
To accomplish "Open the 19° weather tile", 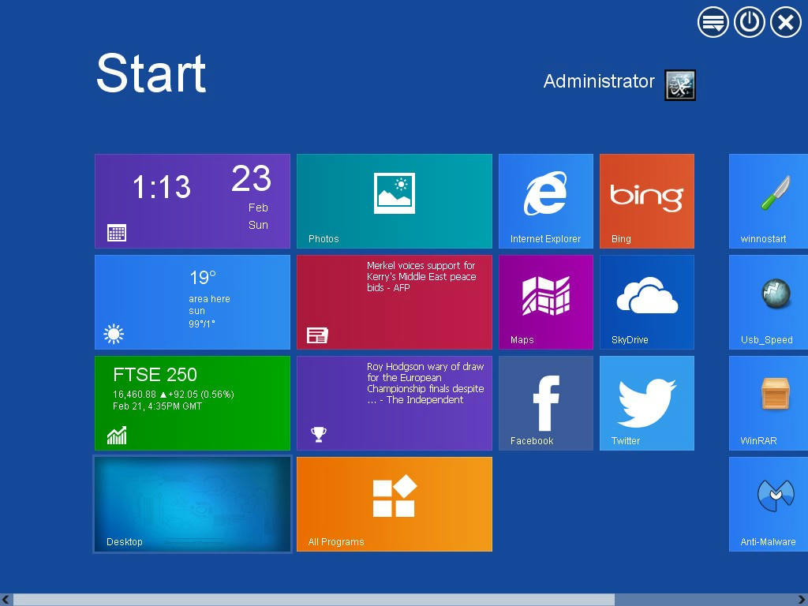I will click(193, 302).
